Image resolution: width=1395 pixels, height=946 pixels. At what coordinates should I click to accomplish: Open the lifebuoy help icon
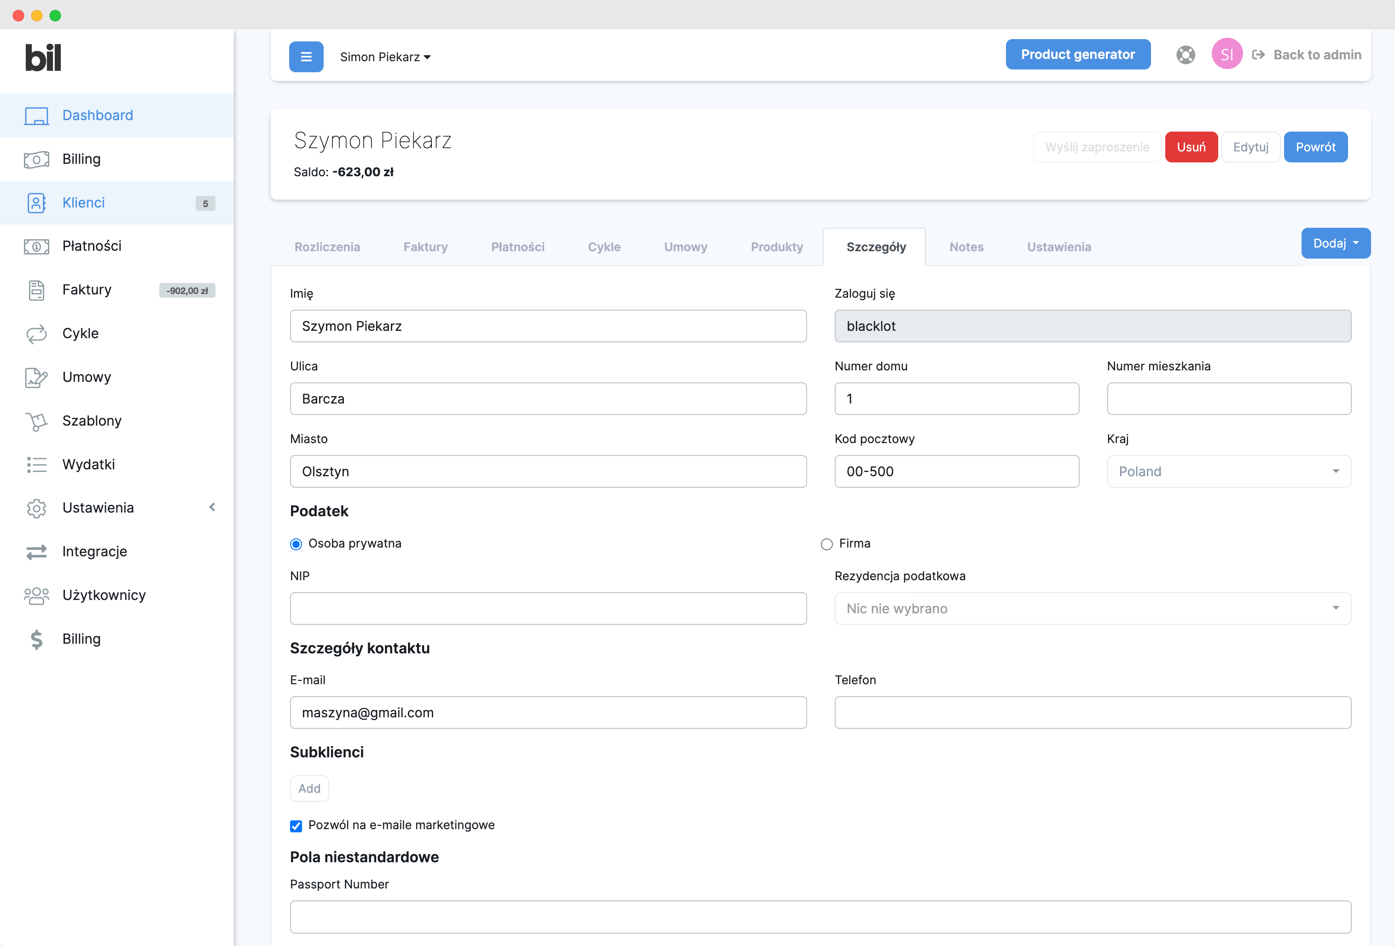(x=1185, y=55)
